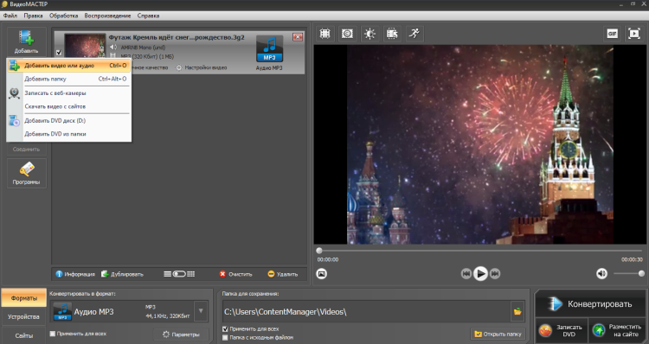Choose Скачать видео с сайтов entry
The image size is (649, 344).
(x=68, y=106)
